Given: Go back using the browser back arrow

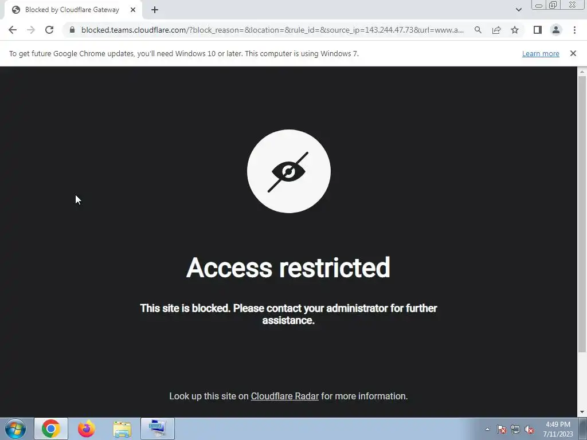Looking at the screenshot, I should tap(13, 30).
